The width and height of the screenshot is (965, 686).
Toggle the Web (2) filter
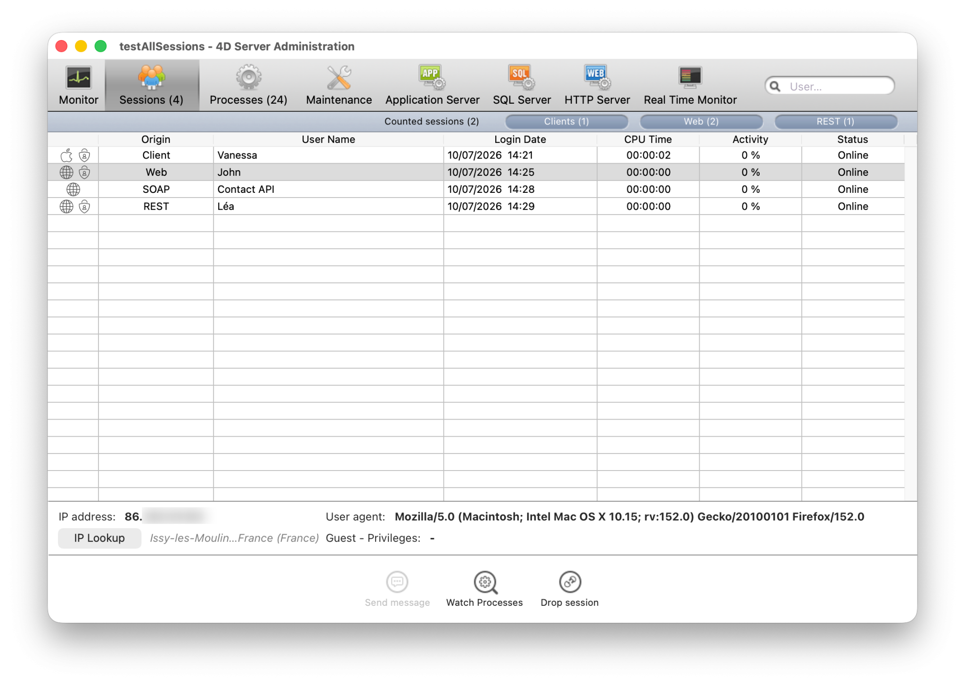[x=701, y=122]
